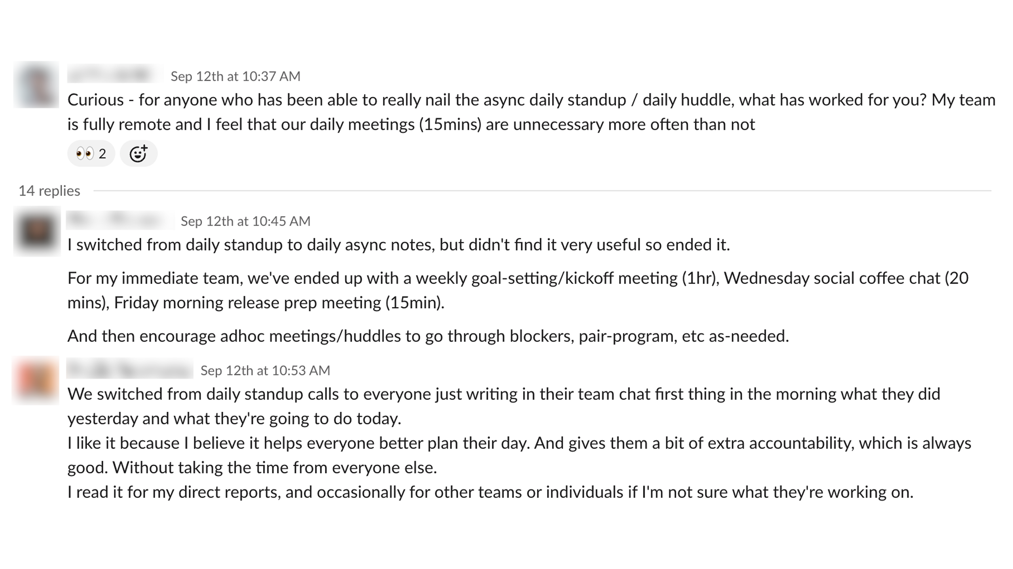Click the "I read it for my direct reports" line
Screen dimensions: 1013x569
coord(490,492)
